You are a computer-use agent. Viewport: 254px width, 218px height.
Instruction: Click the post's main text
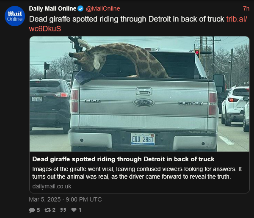pyautogui.click(x=127, y=19)
